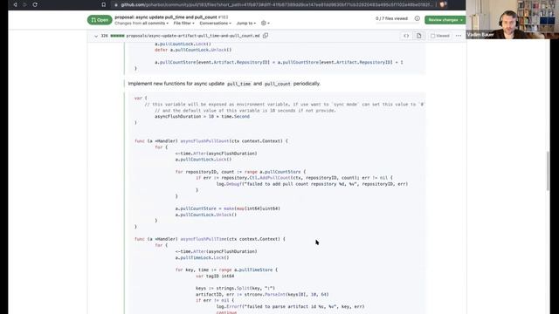Click the page vertical scrollbar thumb
559x314 pixels.
click(549, 171)
